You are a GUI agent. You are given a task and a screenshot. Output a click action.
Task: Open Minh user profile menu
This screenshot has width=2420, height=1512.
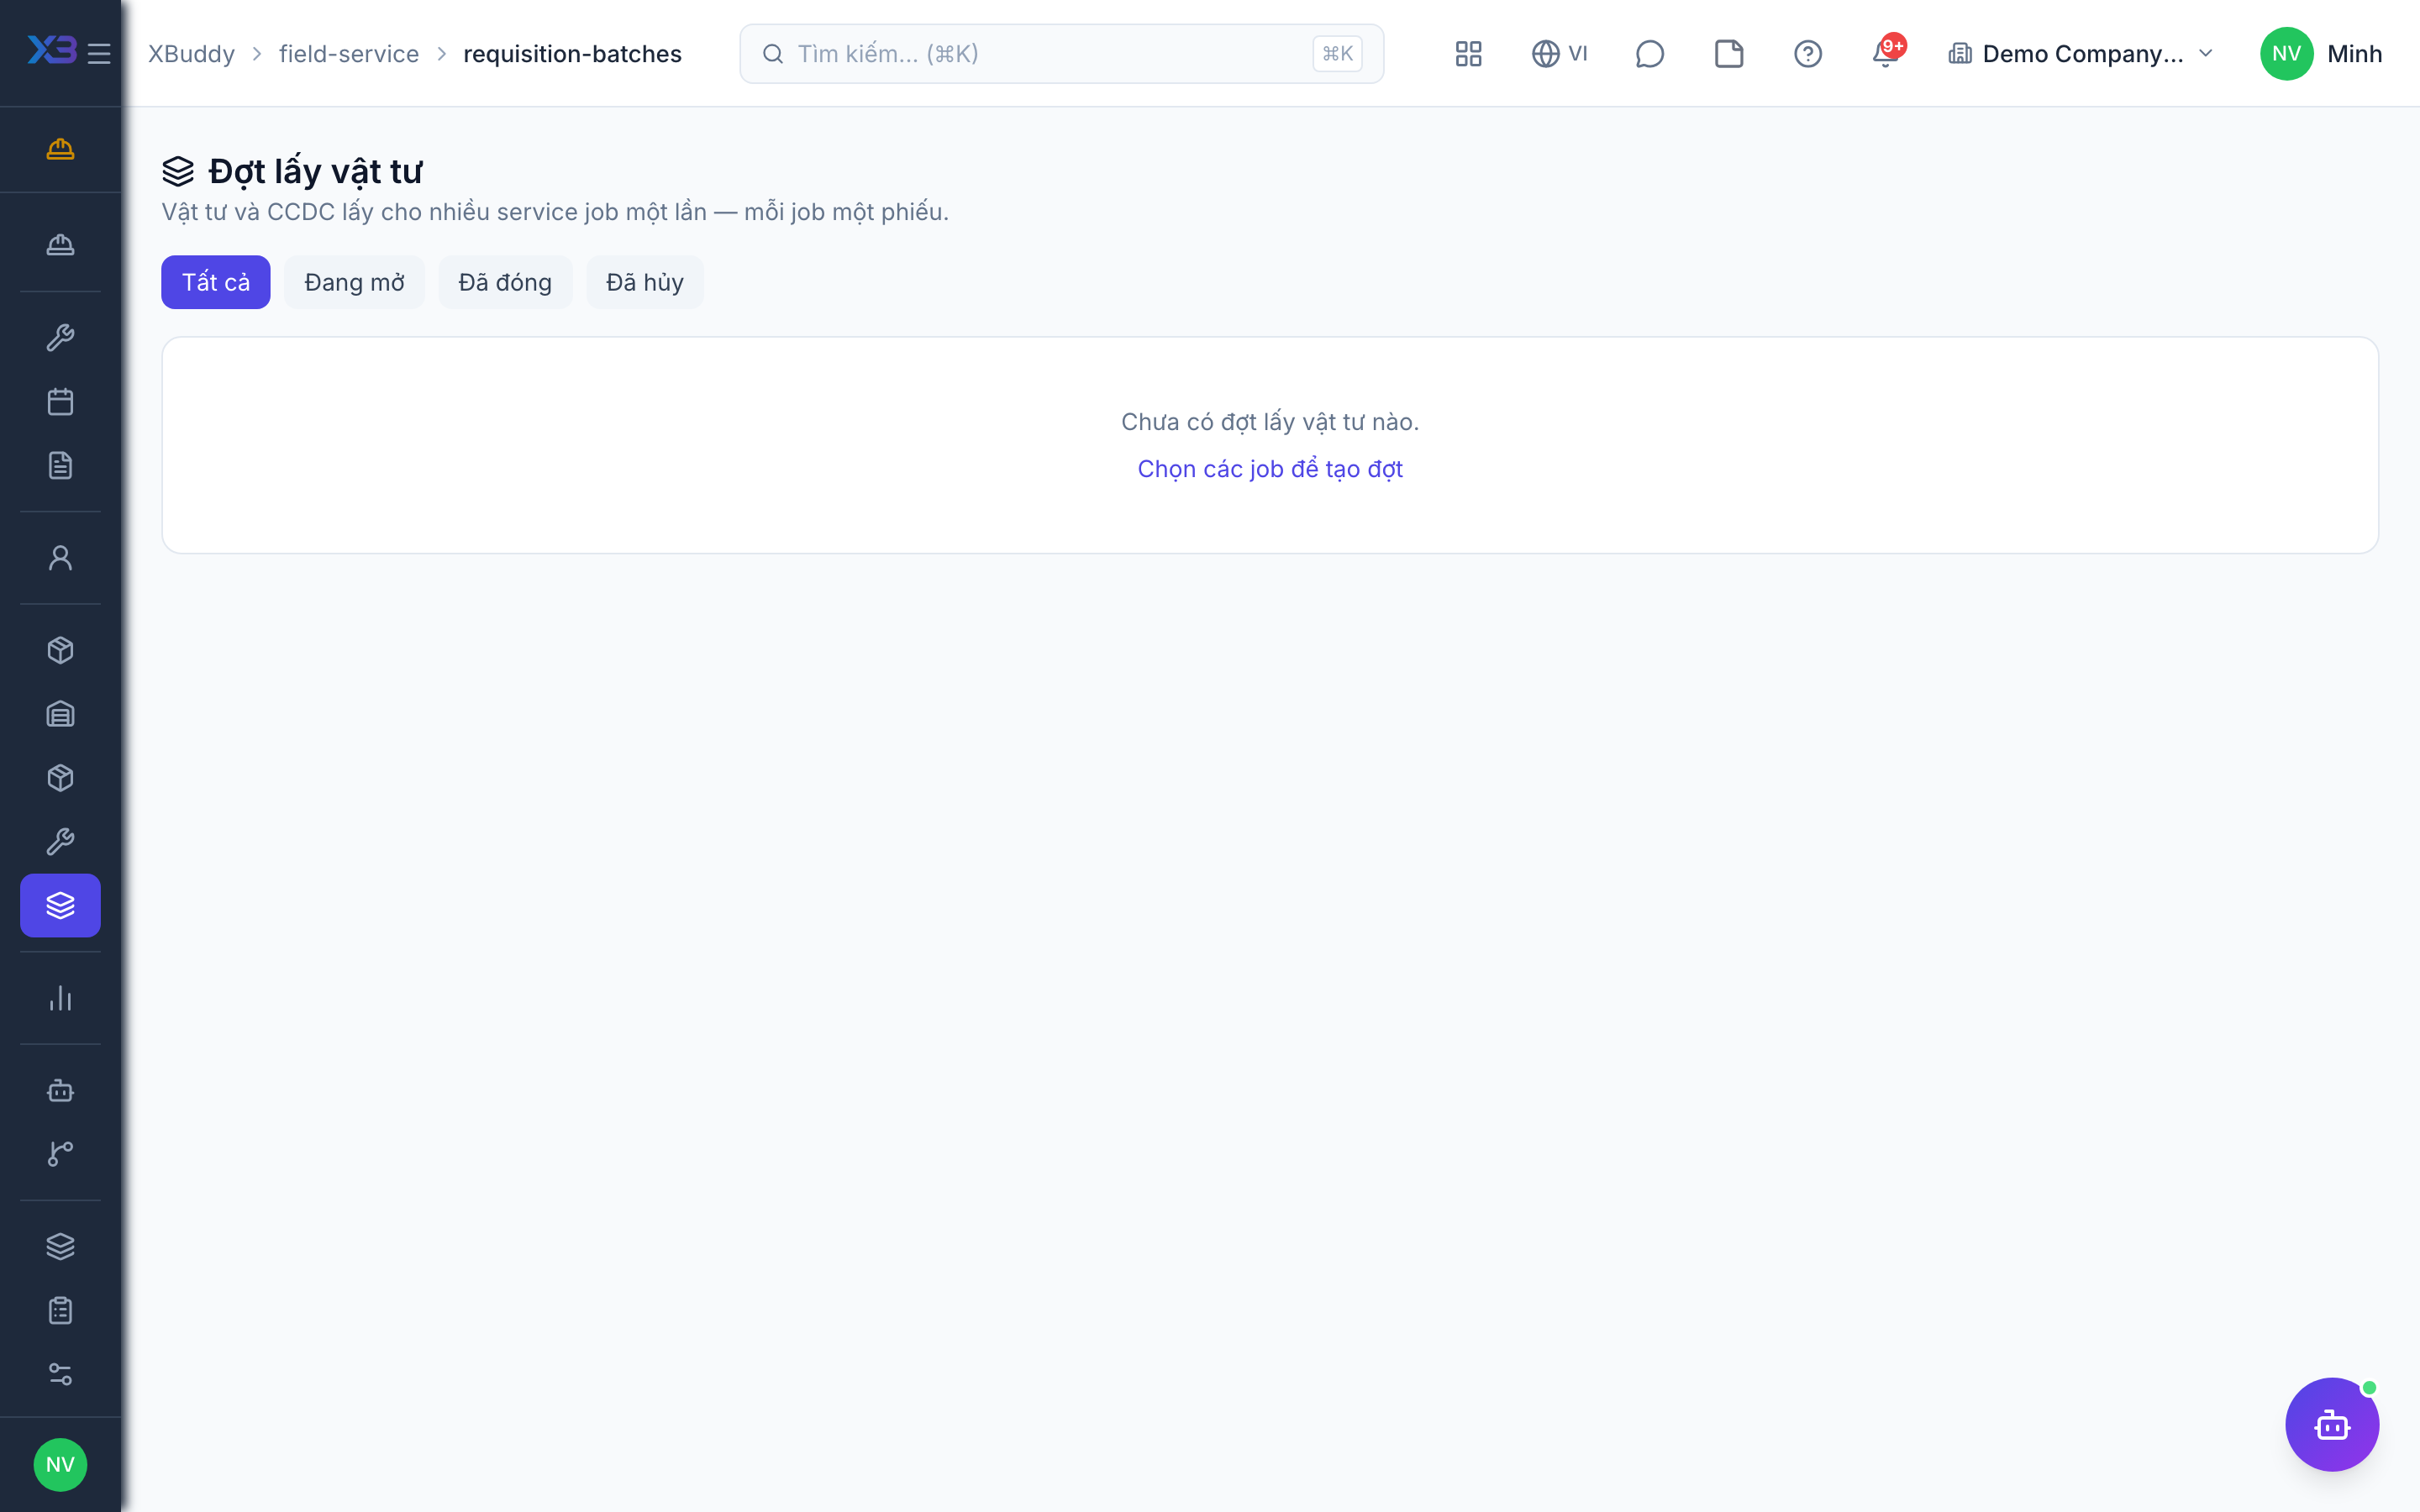point(2321,54)
